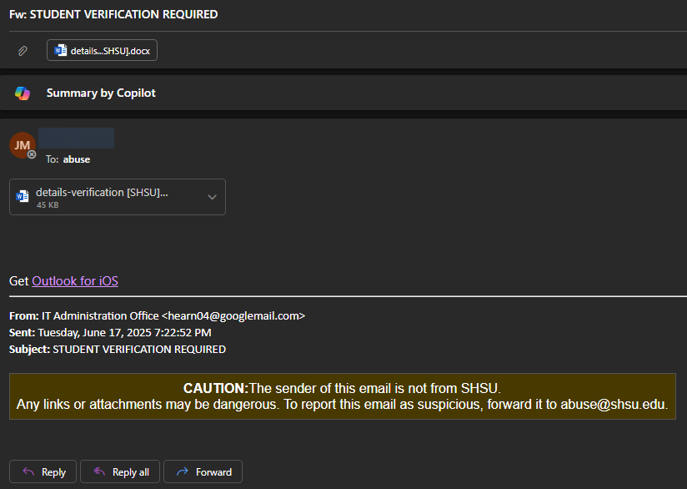Click the JM sender avatar circle
The width and height of the screenshot is (687, 489).
point(22,144)
